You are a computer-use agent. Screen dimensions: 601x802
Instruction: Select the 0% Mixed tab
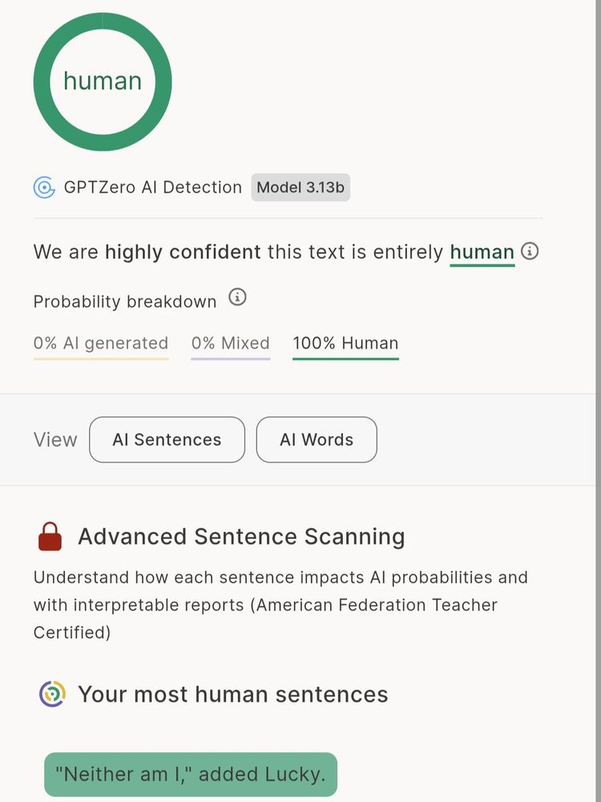coord(231,343)
